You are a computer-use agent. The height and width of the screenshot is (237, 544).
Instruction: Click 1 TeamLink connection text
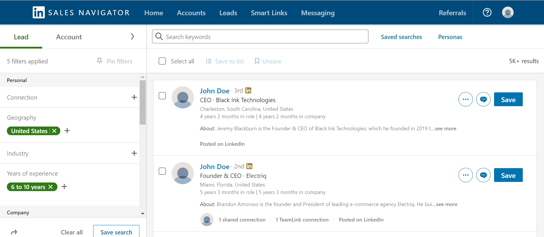(x=302, y=219)
